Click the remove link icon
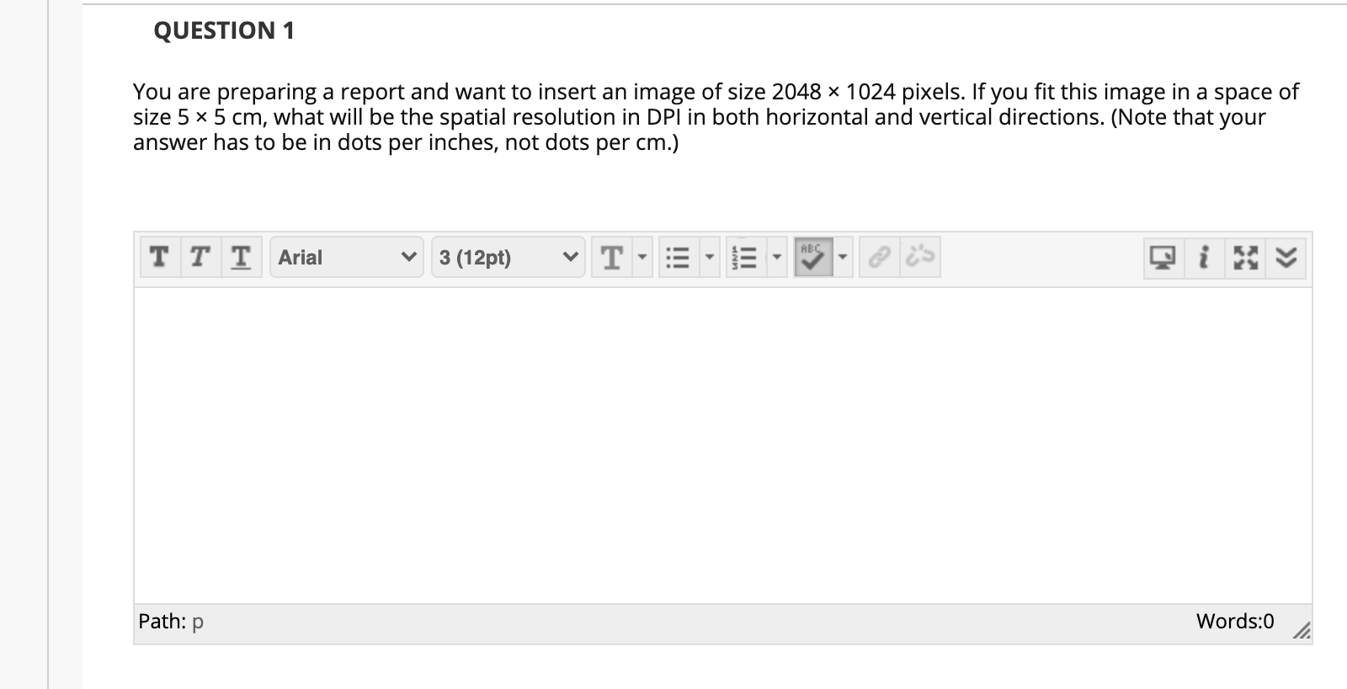The height and width of the screenshot is (689, 1347). [x=920, y=257]
